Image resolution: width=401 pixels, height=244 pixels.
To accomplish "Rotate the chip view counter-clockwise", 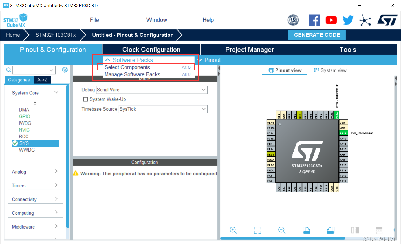I will [x=331, y=230].
